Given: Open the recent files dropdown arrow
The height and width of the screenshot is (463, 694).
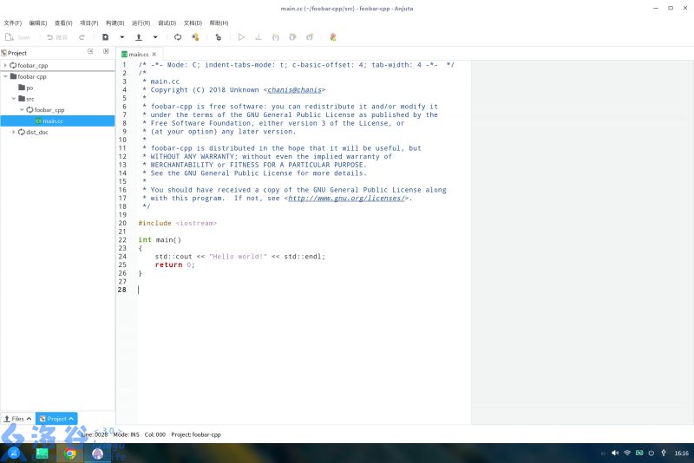Looking at the screenshot, I should [x=155, y=37].
